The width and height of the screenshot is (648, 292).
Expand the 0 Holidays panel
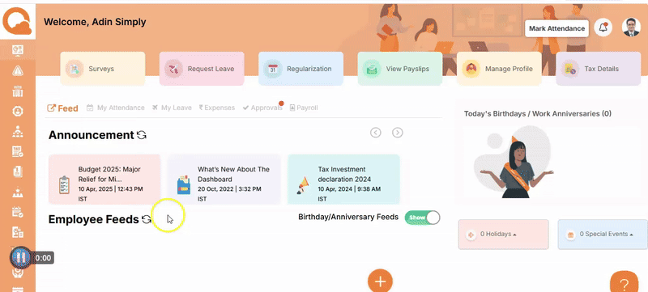pyautogui.click(x=503, y=235)
